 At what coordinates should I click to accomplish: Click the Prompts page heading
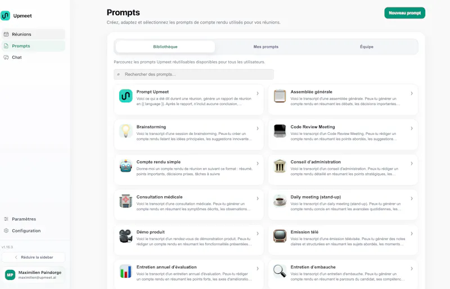point(123,12)
